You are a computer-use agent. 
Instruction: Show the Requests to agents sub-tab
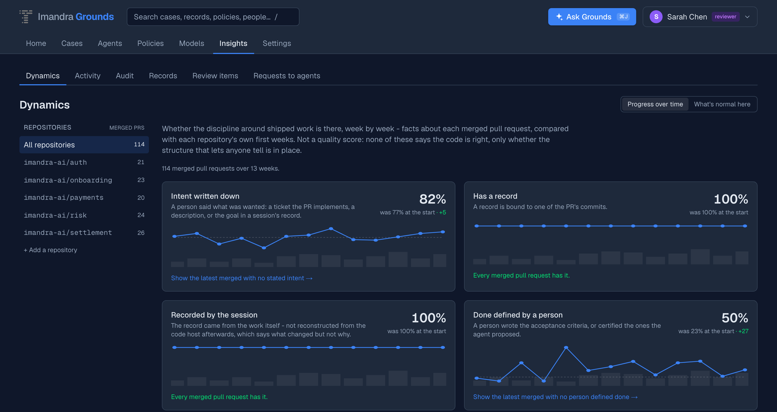(287, 76)
